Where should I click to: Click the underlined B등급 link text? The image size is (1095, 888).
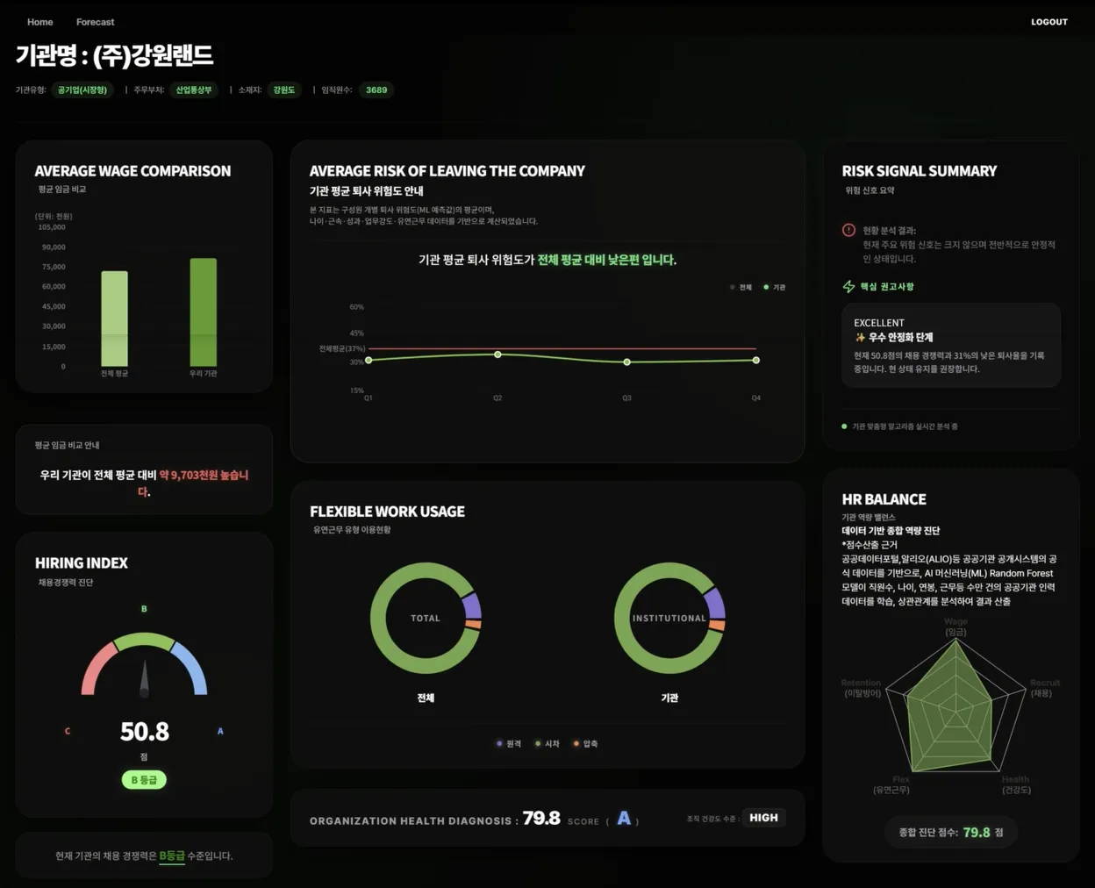coord(172,856)
